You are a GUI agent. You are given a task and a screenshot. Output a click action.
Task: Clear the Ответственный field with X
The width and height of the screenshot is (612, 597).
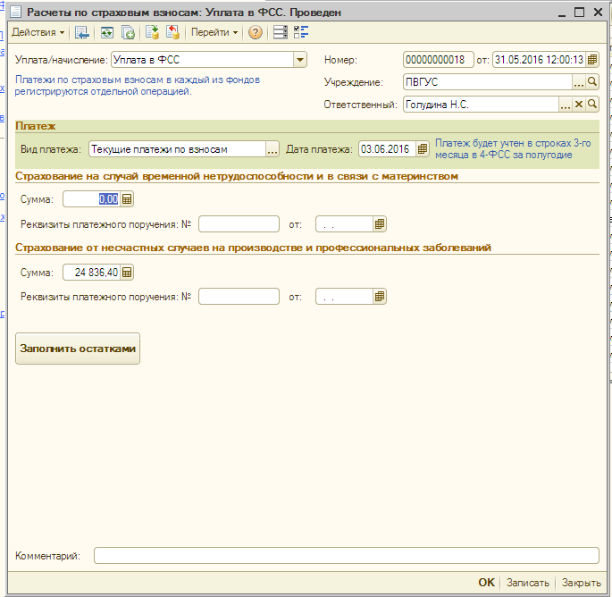click(x=578, y=105)
